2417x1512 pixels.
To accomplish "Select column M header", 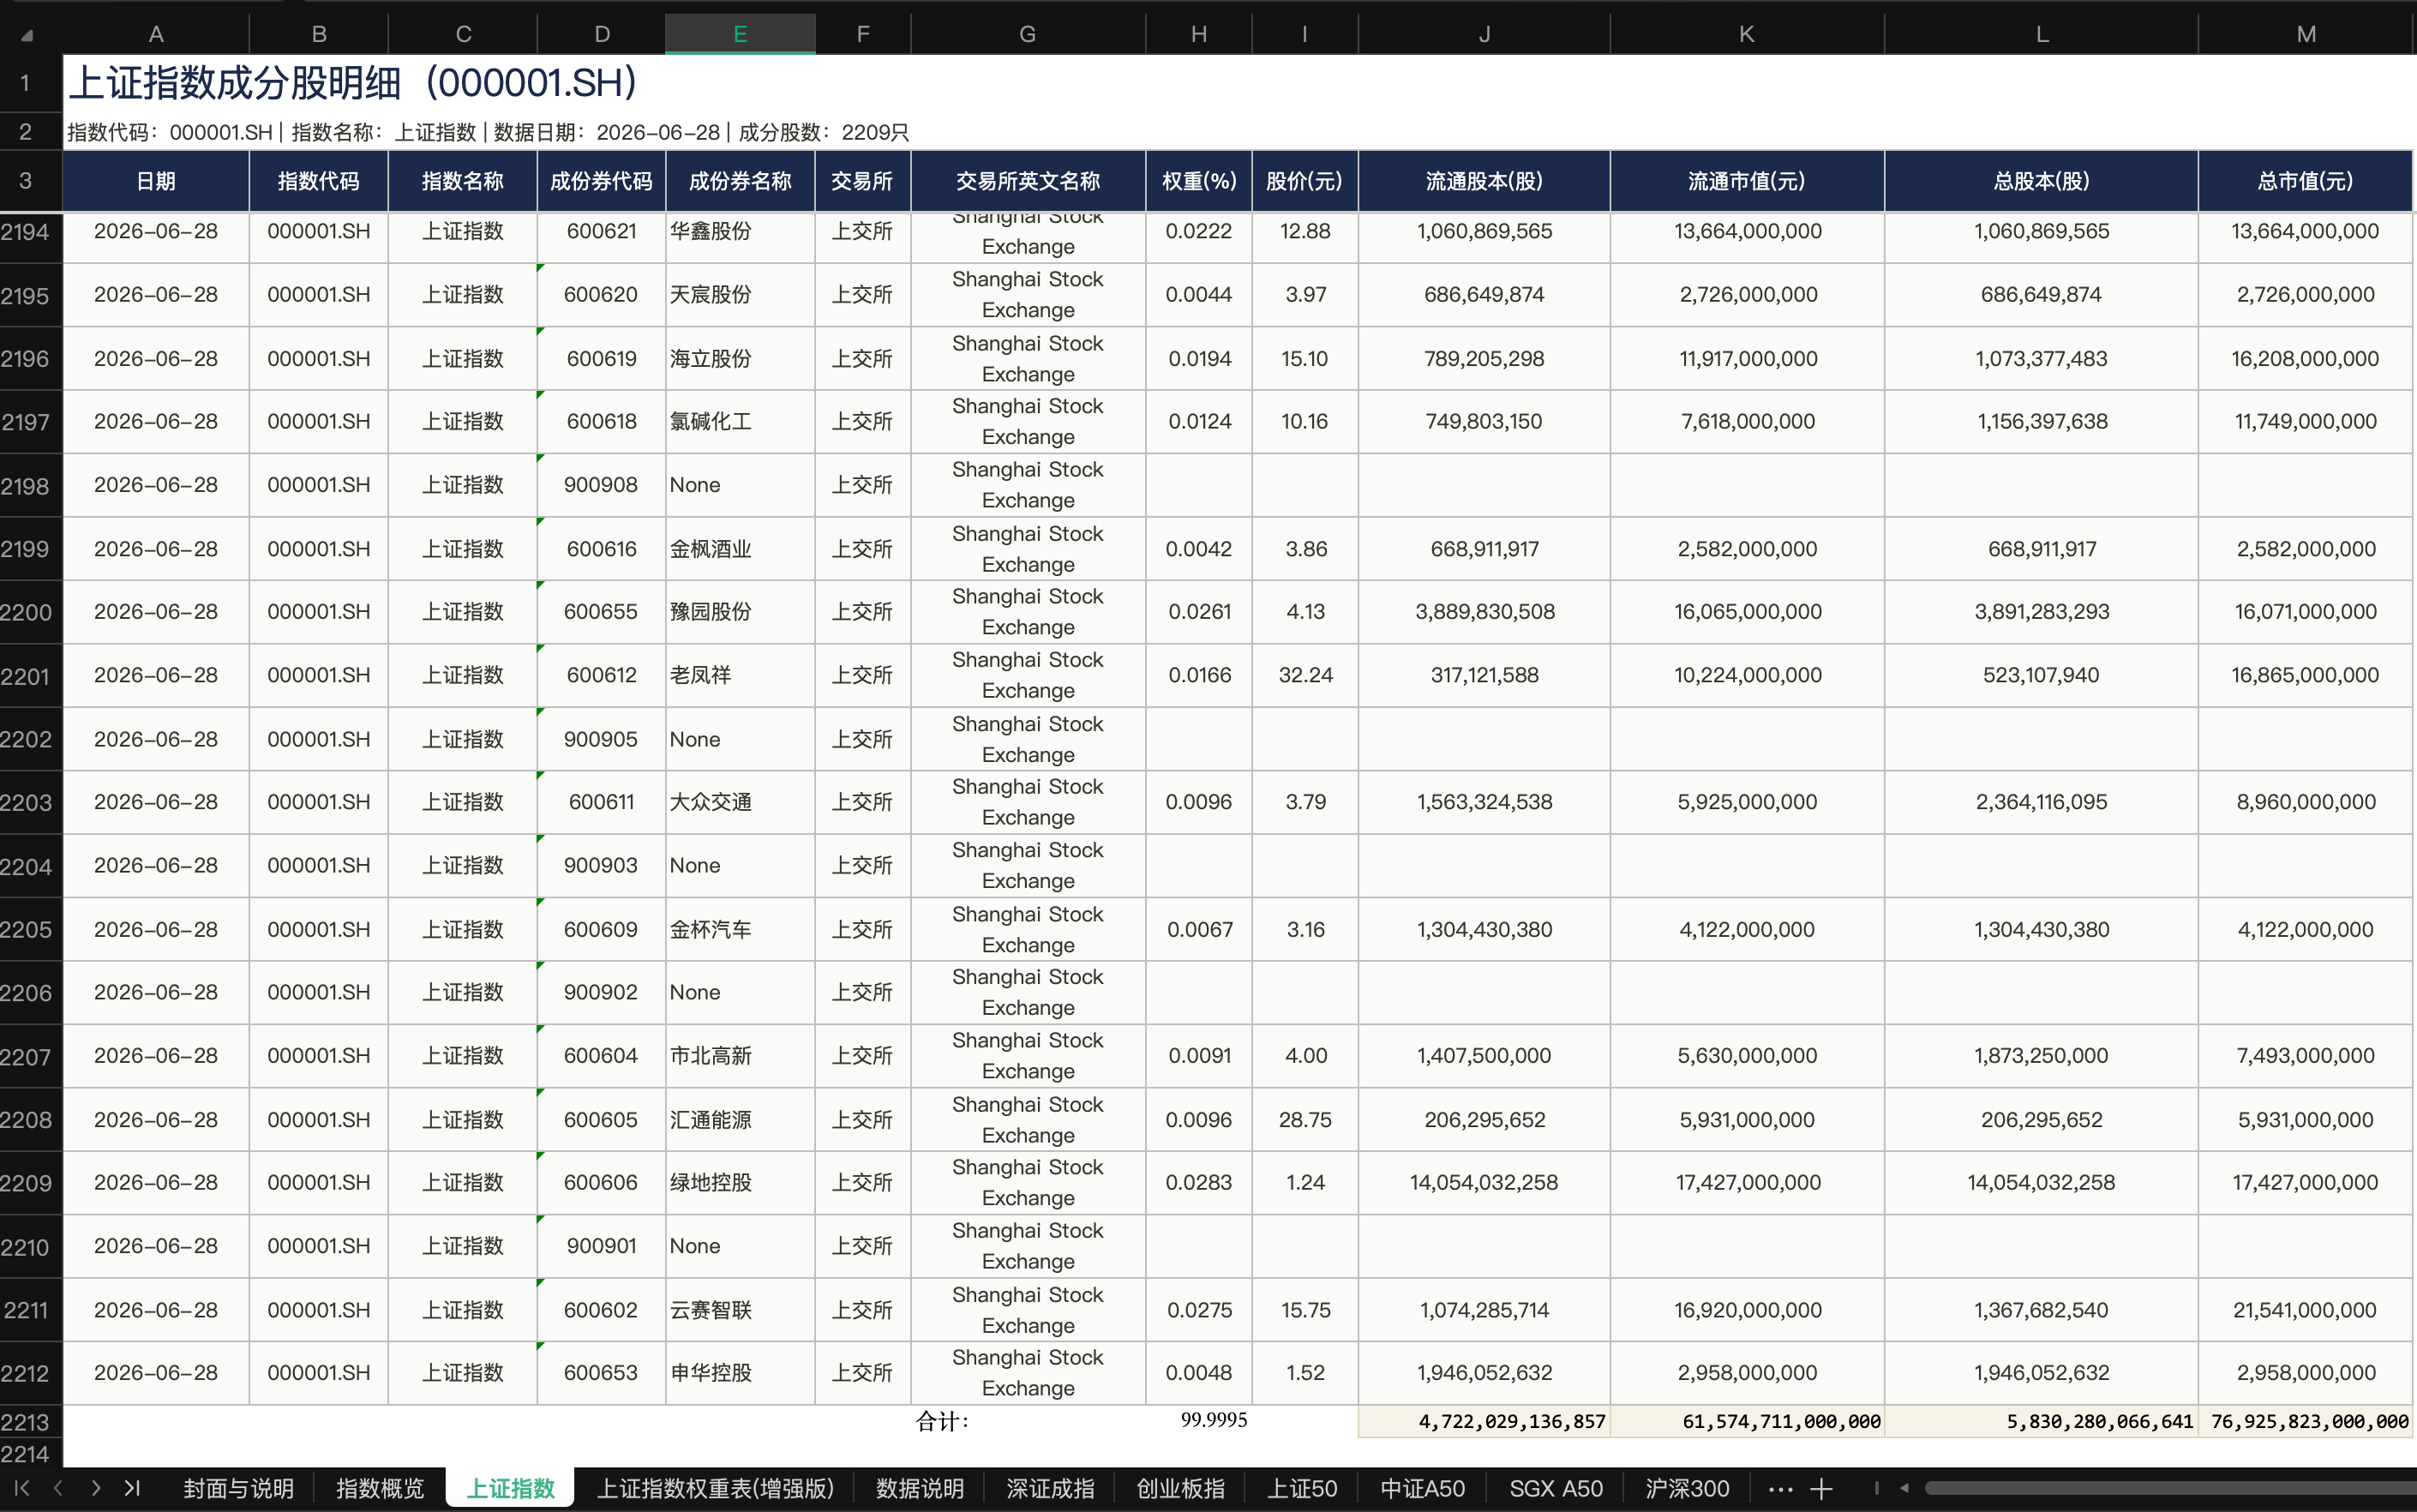I will (2306, 34).
